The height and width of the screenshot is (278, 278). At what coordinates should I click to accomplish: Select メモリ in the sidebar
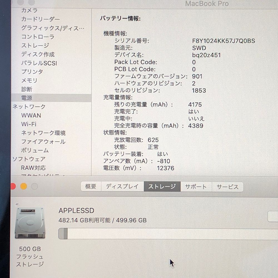click(29, 80)
